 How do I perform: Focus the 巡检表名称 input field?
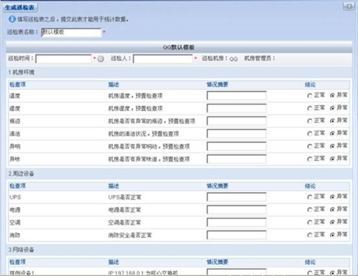point(71,32)
